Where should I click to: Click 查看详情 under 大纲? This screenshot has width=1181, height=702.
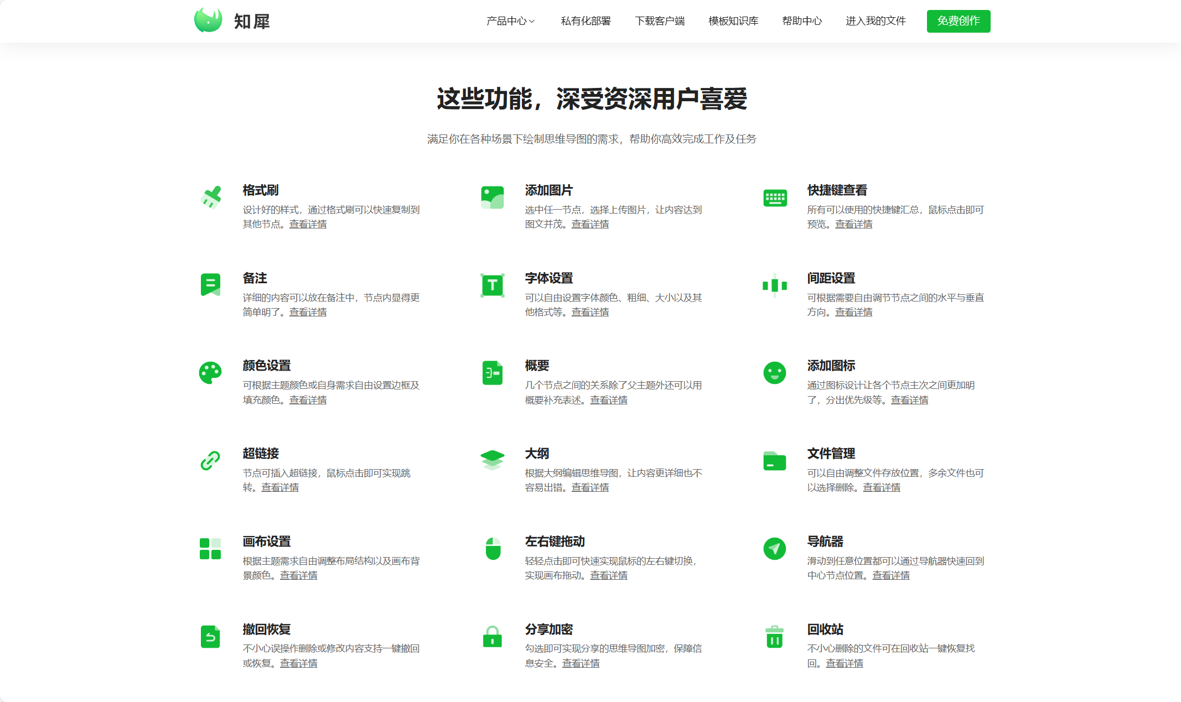tap(590, 487)
